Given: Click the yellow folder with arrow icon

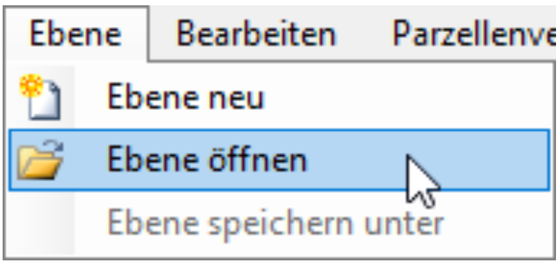Looking at the screenshot, I should (40, 161).
